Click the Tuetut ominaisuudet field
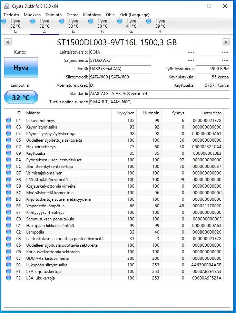This screenshot has height=313, width=236. pyautogui.click(x=159, y=102)
